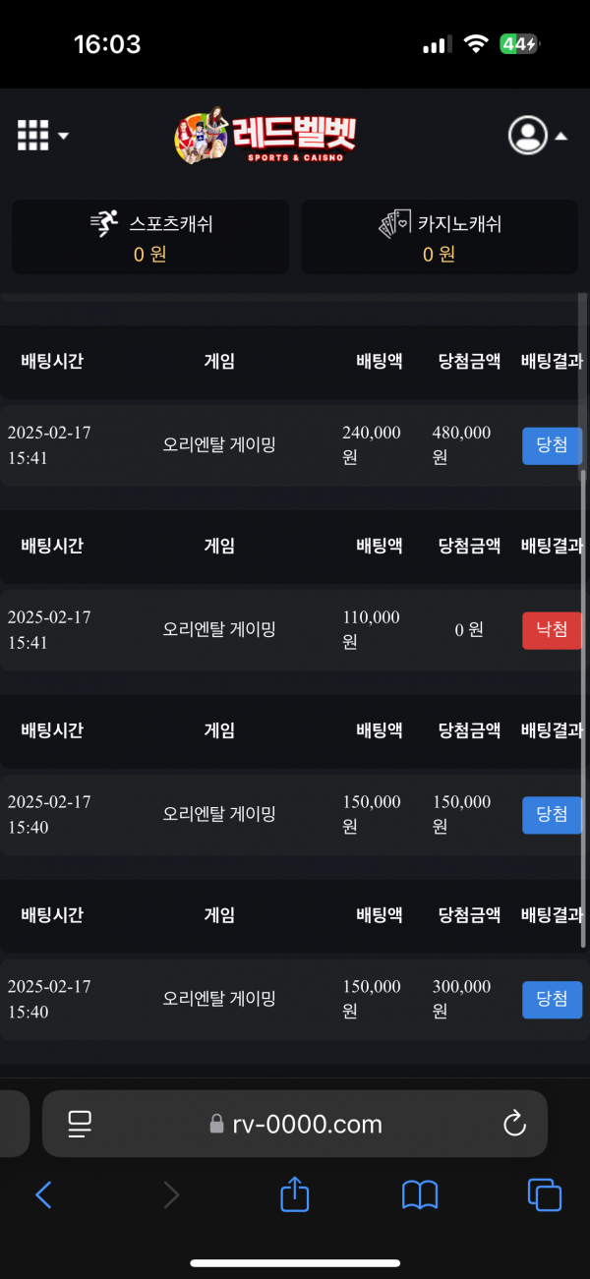The width and height of the screenshot is (590, 1279).
Task: Reload the page with refresh icon
Action: click(x=514, y=1124)
